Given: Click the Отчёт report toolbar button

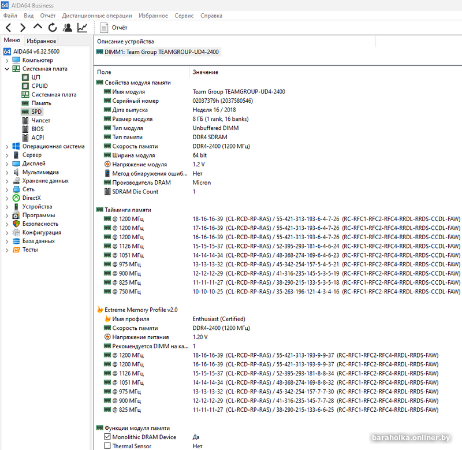Looking at the screenshot, I should pyautogui.click(x=114, y=28).
